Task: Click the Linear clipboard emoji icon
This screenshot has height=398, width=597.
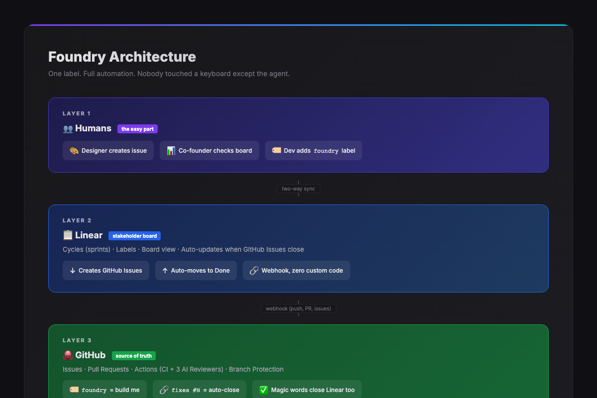Action: pos(68,236)
